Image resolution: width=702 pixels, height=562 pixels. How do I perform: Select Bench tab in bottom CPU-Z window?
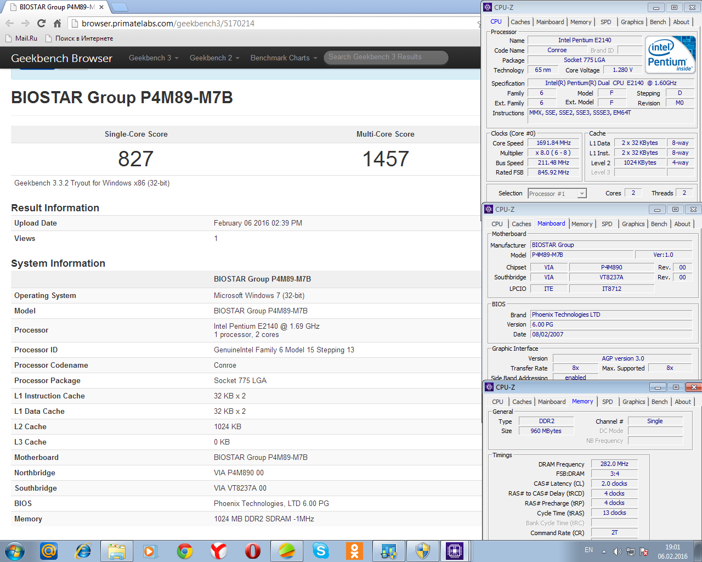pyautogui.click(x=659, y=402)
